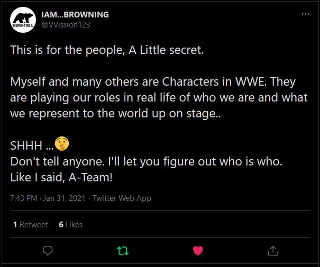
Task: Show the 6 Likes list
Action: pyautogui.click(x=71, y=225)
